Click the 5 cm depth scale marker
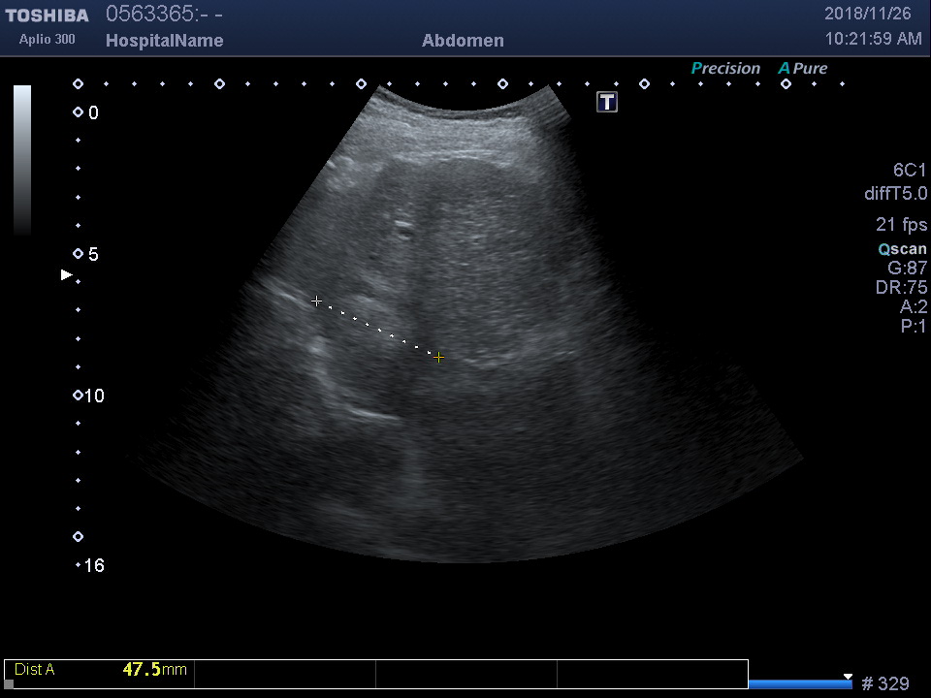Image resolution: width=931 pixels, height=698 pixels. coord(79,254)
